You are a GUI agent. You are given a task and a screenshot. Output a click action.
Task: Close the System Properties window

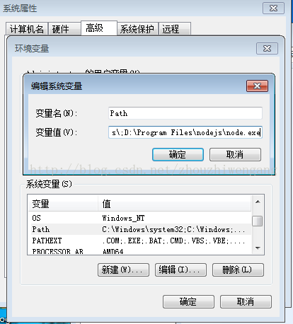(273, 8)
